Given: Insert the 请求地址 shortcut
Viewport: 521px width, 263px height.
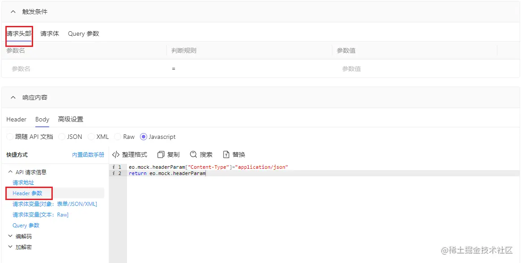Looking at the screenshot, I should pyautogui.click(x=23, y=183).
